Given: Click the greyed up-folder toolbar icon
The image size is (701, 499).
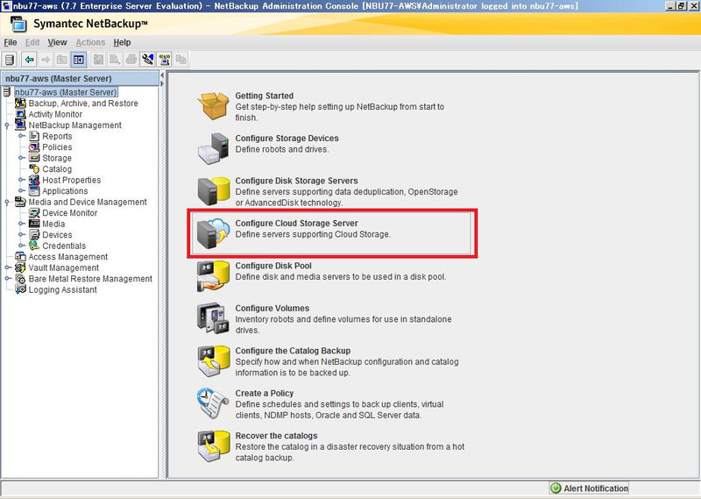Looking at the screenshot, I should click(61, 60).
